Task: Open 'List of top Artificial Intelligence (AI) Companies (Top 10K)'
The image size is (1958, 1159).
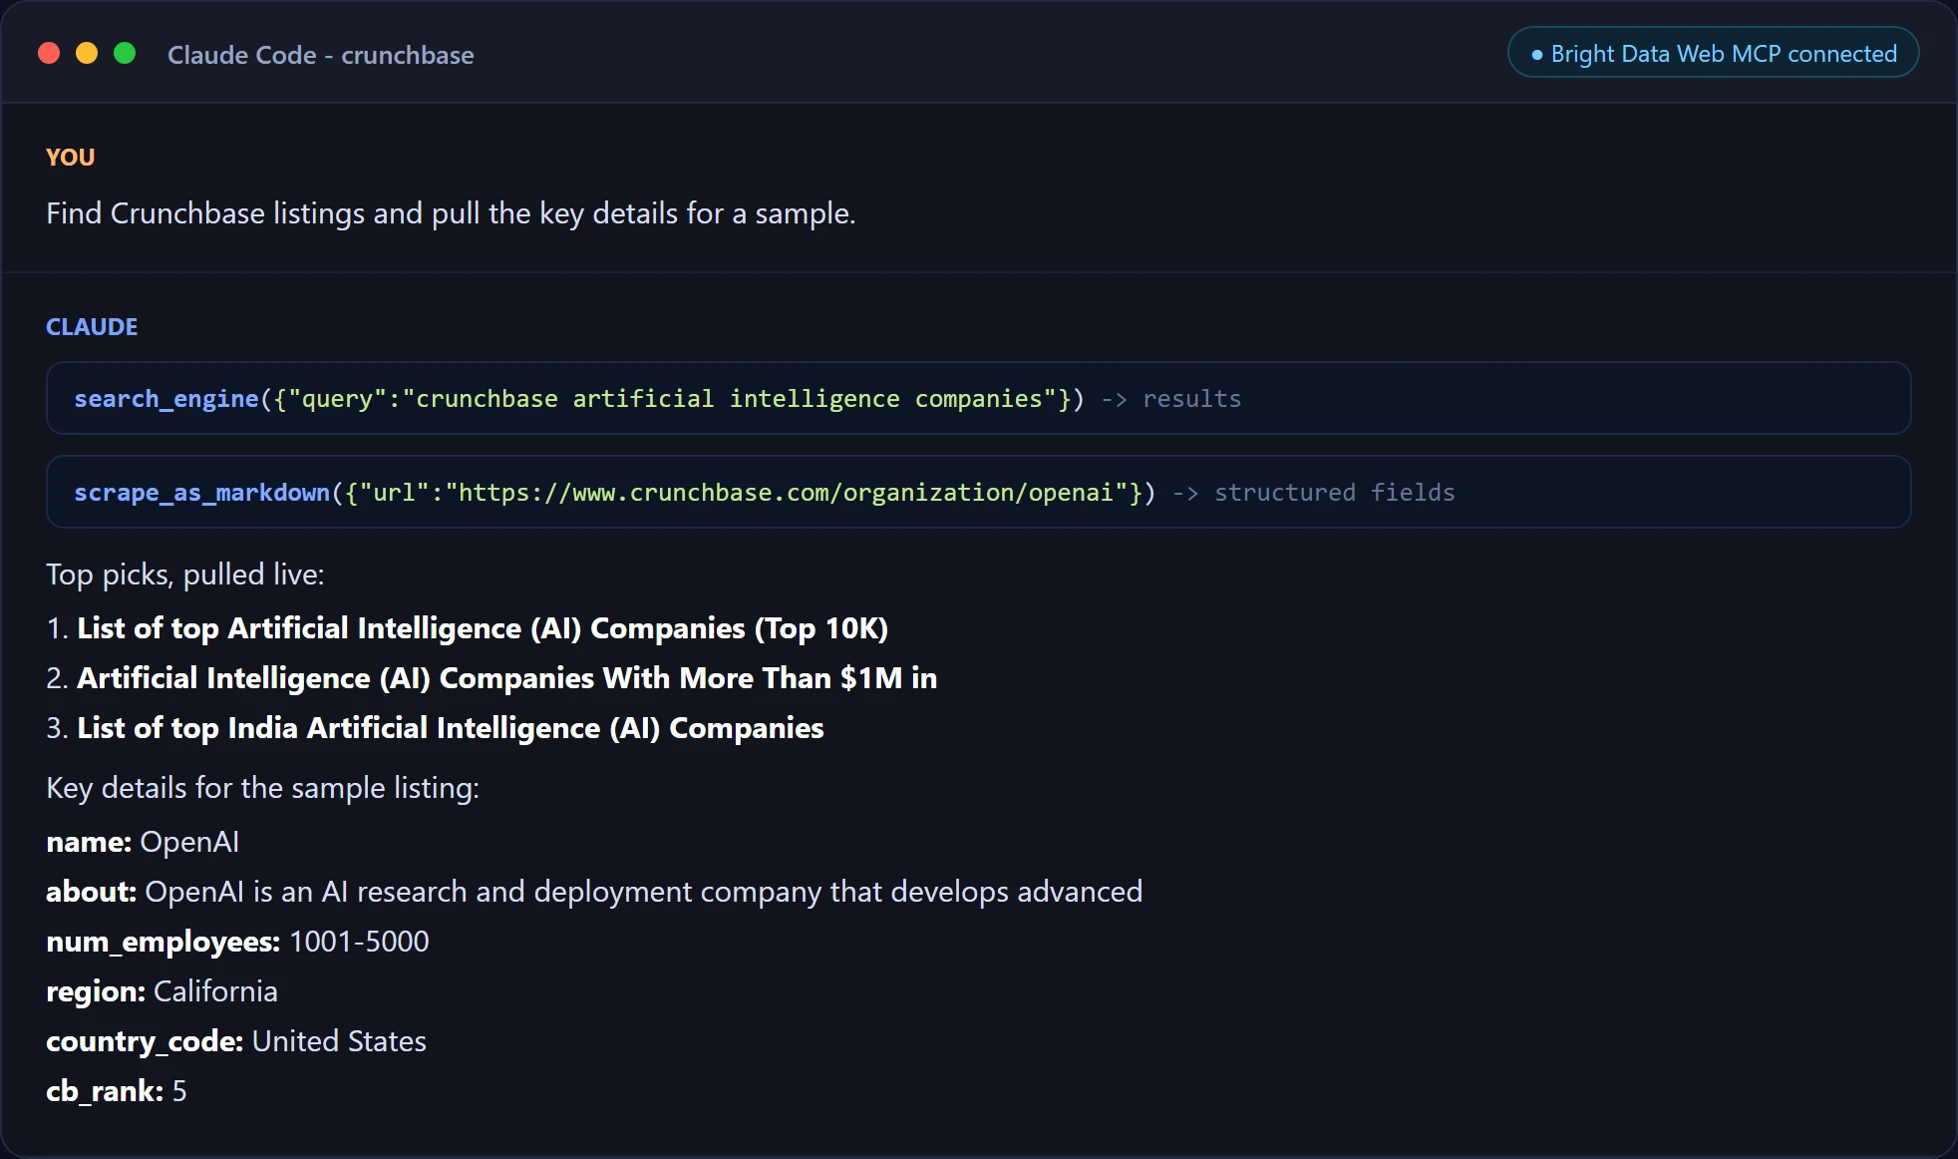Action: [483, 628]
